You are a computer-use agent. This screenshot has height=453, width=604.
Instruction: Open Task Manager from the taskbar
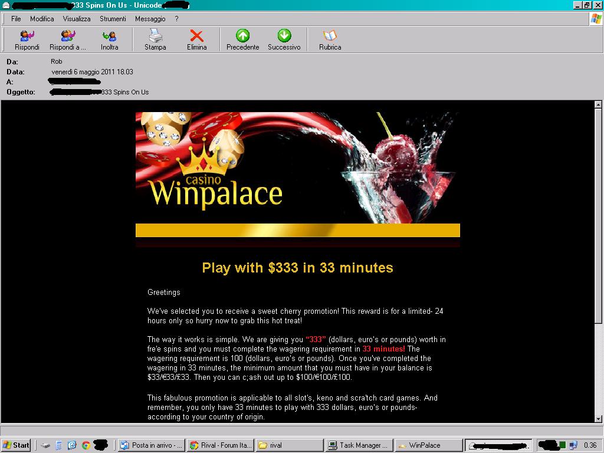[x=359, y=445]
